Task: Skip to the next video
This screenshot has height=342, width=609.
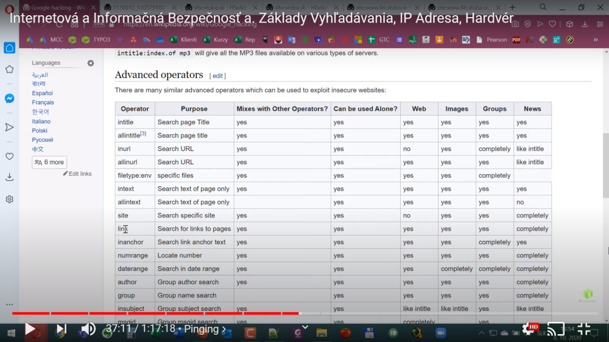Action: 61,329
